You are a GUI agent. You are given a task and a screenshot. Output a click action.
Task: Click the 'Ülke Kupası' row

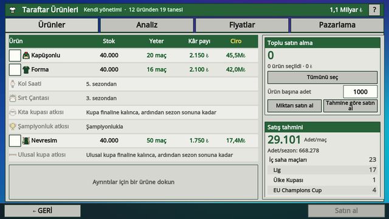click(323, 180)
